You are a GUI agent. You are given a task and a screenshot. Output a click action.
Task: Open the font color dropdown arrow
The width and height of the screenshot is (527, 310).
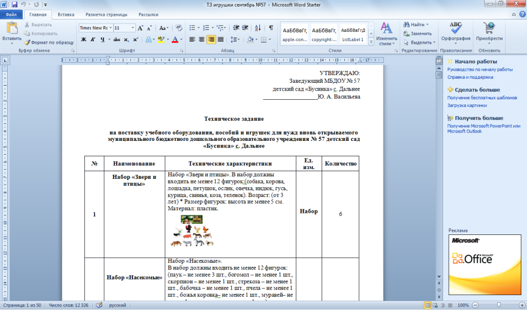[x=181, y=40]
